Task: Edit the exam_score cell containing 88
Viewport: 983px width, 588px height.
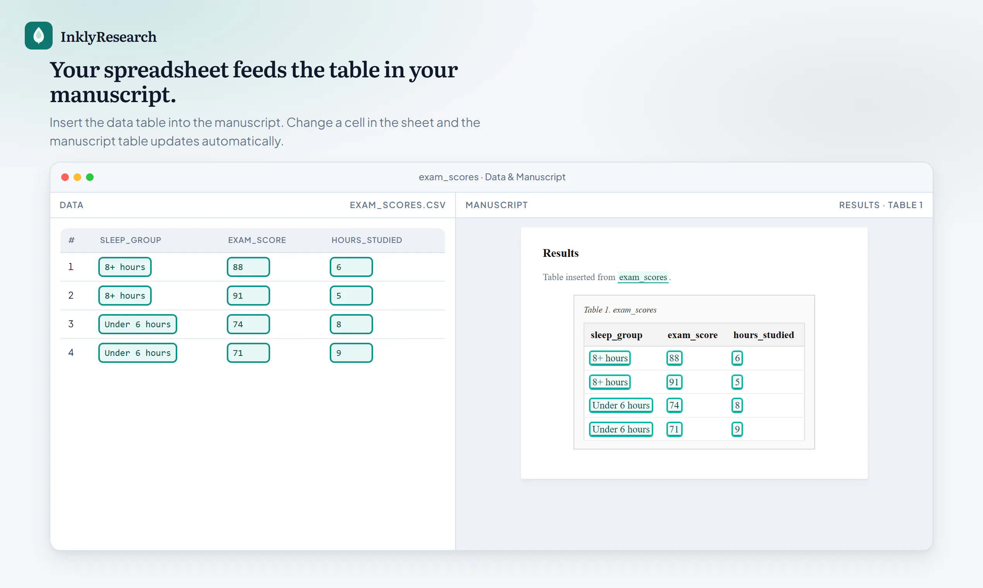Action: [x=248, y=267]
